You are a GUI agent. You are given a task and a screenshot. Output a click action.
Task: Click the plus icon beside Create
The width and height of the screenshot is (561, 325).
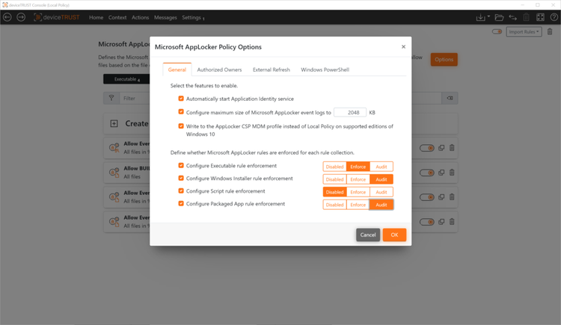pos(114,124)
